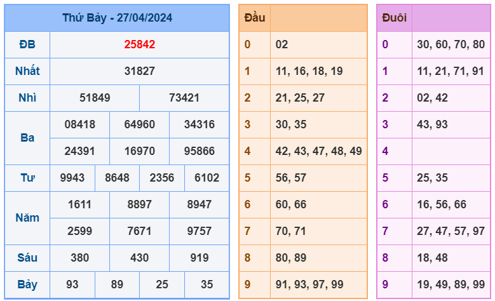Click the single 93 in the Bảy row

pyautogui.click(x=72, y=284)
